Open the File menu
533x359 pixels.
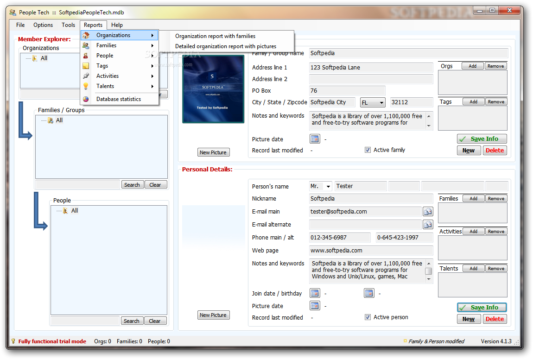20,25
